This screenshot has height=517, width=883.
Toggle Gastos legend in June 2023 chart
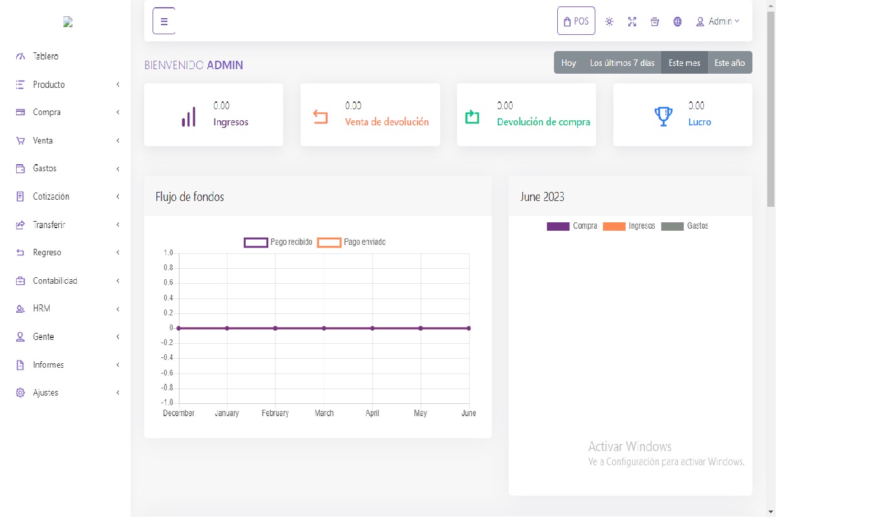685,226
